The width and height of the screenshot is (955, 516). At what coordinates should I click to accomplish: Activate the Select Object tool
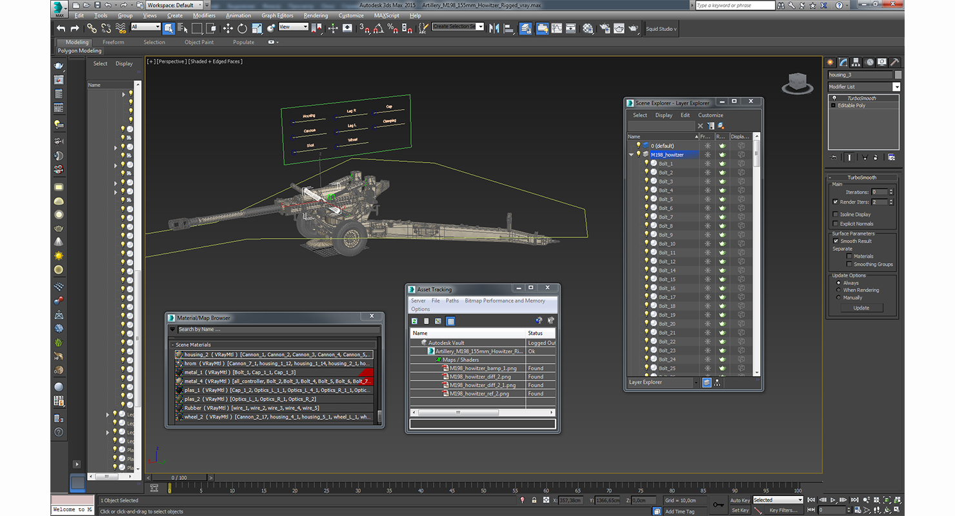[168, 28]
